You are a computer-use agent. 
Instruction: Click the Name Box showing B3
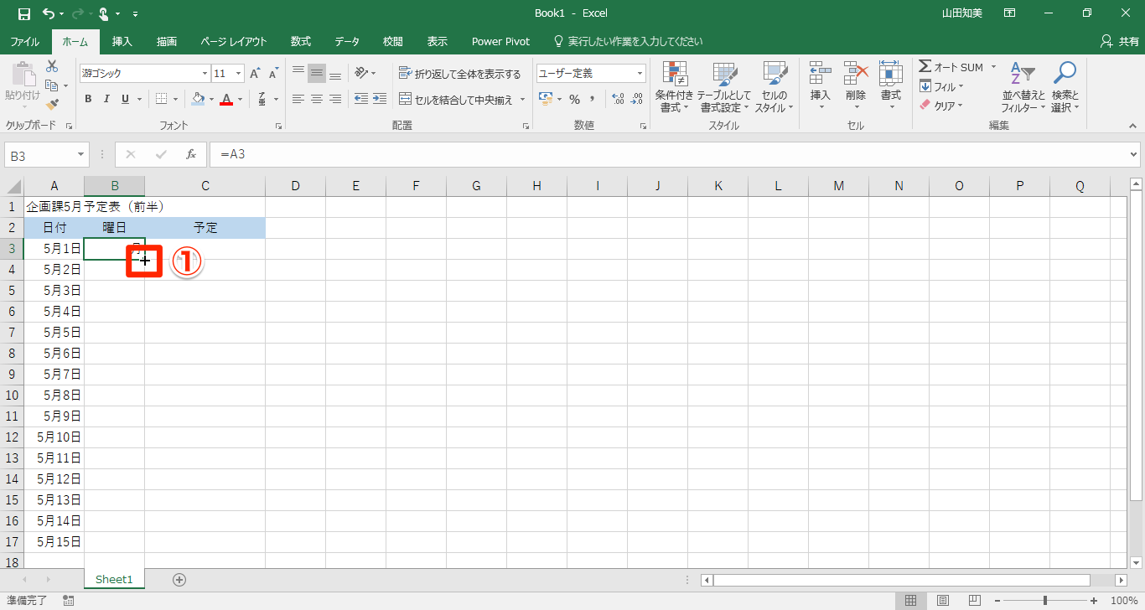[x=46, y=154]
